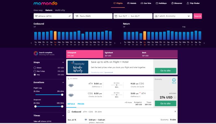The image size is (216, 124).
Task: Click the calendar icon in the date field
Action: (116, 16)
